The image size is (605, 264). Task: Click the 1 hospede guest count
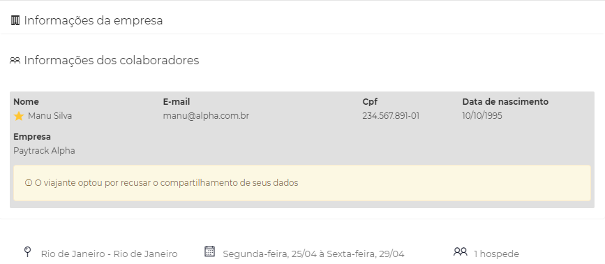(496, 254)
